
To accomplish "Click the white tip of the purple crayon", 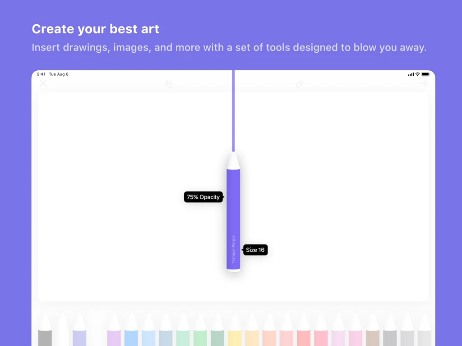I will click(233, 160).
